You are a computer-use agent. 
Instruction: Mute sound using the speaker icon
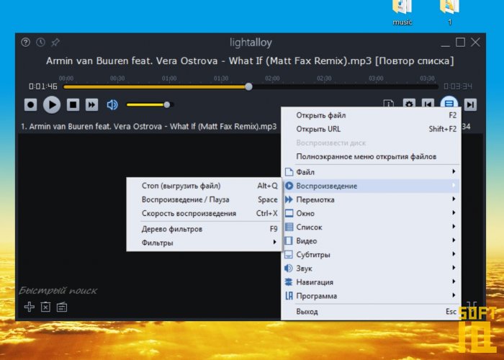click(x=112, y=105)
